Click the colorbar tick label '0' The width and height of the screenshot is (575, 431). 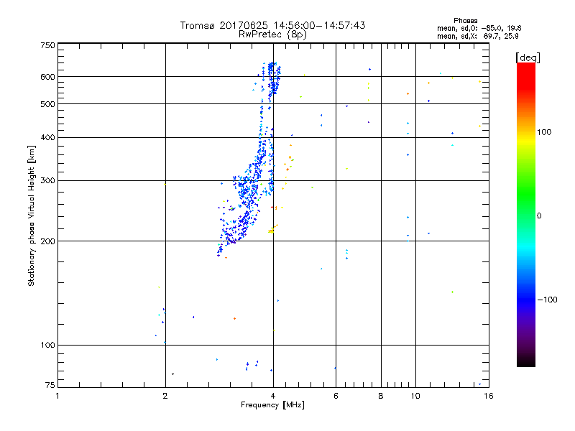point(538,216)
